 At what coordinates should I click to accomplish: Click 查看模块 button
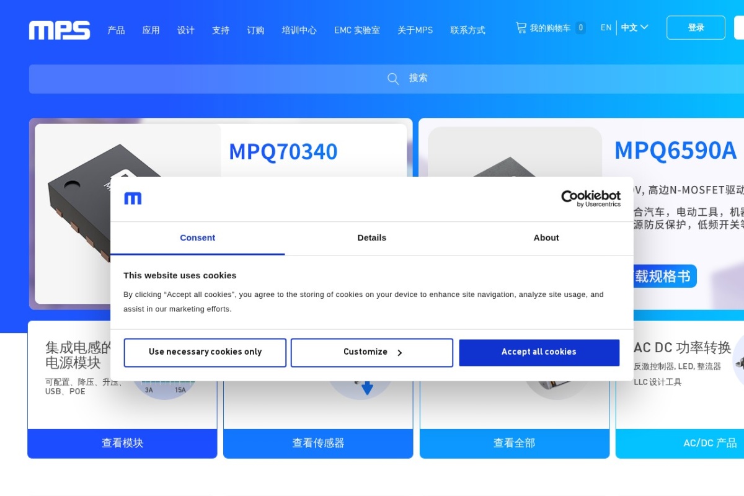point(123,443)
